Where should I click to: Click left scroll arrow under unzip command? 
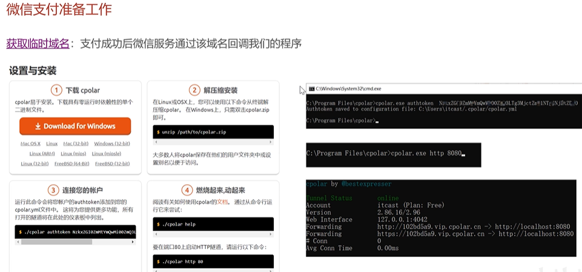156,142
